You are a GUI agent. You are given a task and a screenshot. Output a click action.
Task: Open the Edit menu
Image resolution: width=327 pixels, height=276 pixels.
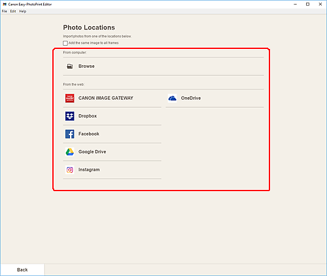(x=13, y=11)
